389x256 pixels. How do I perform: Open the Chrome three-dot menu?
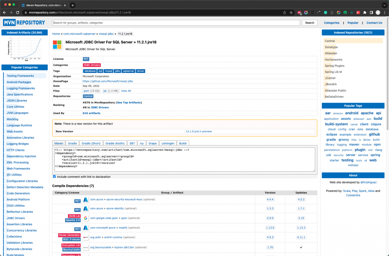click(384, 13)
